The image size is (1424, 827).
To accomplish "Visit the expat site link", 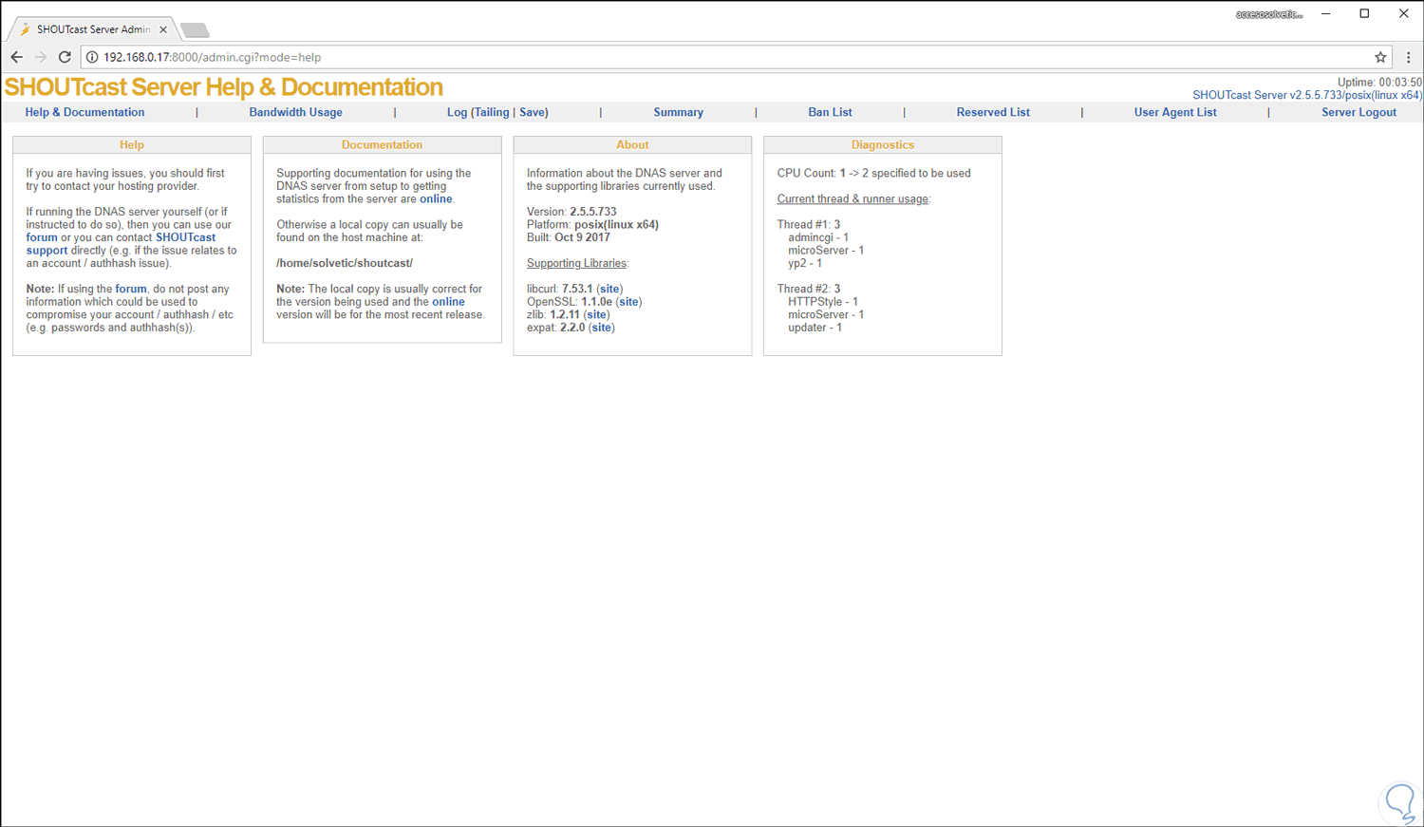I will pos(602,328).
